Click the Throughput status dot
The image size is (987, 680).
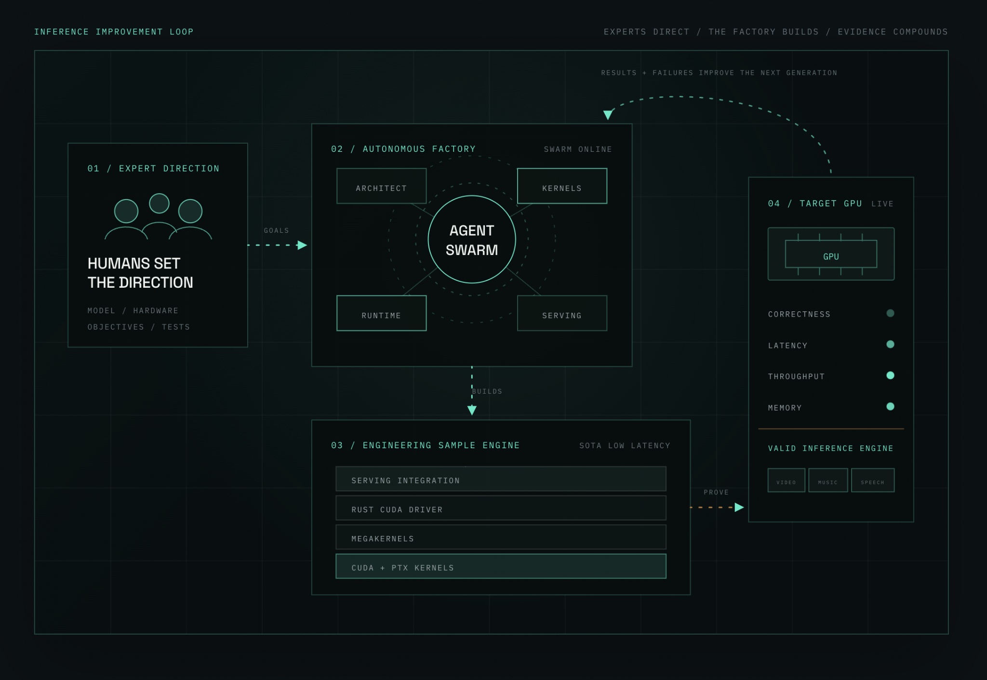(890, 375)
